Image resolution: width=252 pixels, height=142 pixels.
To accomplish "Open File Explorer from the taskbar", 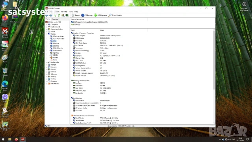I will (x=10, y=139).
